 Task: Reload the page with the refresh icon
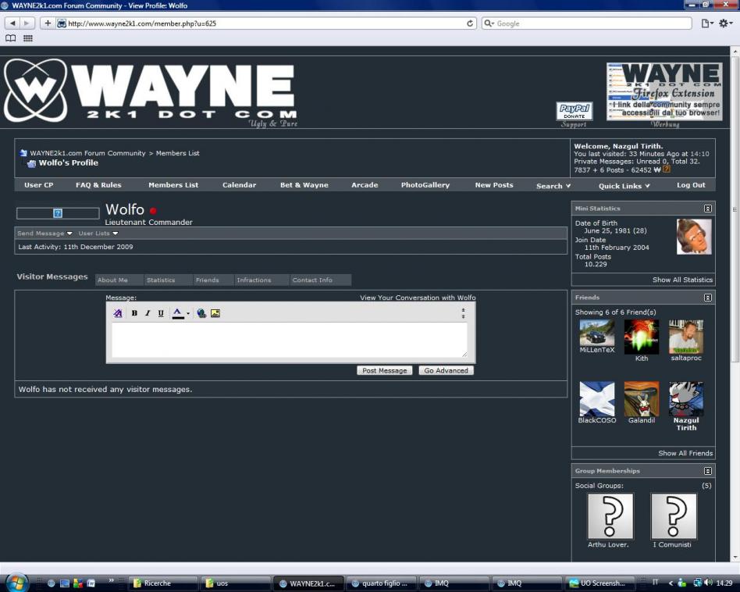(x=470, y=23)
